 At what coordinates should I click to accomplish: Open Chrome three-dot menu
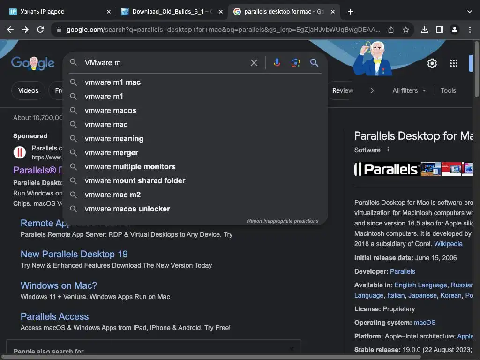470,30
